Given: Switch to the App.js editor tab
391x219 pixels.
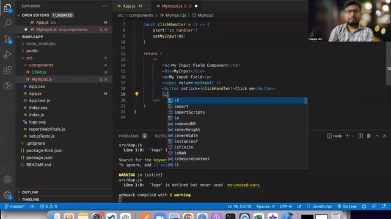Looking at the screenshot, I should [130, 6].
